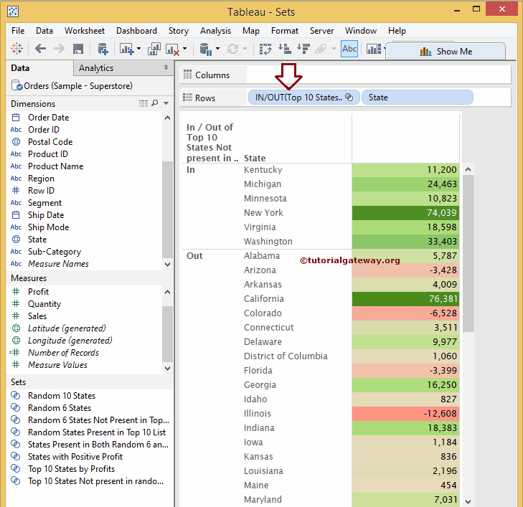
Task: Open the Data menu
Action: pos(44,31)
